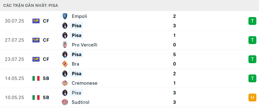Open the Sudtirol team link
Image resolution: width=259 pixels, height=108 pixels.
pos(81,102)
